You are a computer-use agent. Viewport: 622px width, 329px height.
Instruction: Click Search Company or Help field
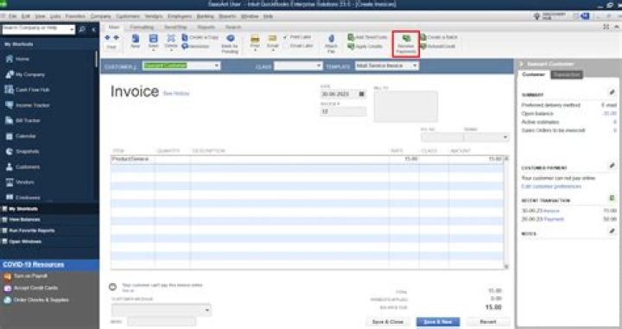click(35, 29)
